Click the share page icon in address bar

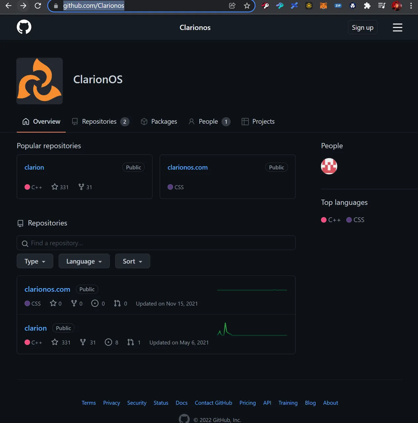tap(232, 6)
